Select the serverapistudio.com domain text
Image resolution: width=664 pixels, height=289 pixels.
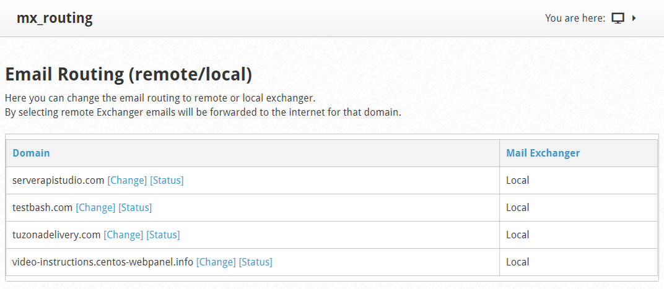point(58,180)
